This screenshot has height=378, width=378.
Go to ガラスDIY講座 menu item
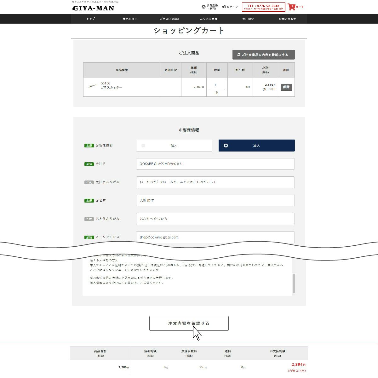169,19
